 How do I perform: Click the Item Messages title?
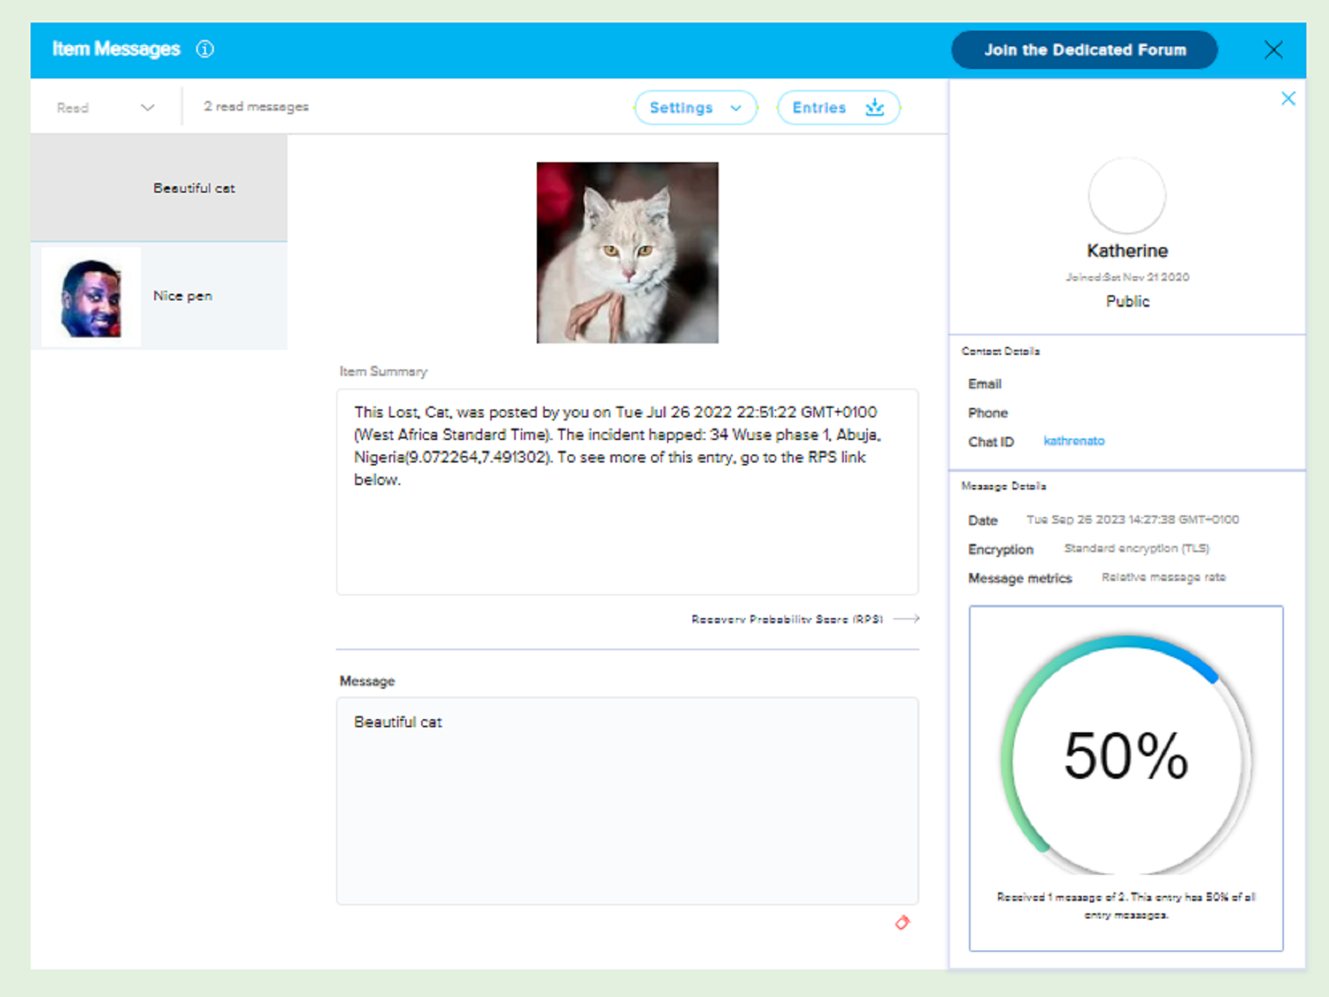[x=116, y=49]
